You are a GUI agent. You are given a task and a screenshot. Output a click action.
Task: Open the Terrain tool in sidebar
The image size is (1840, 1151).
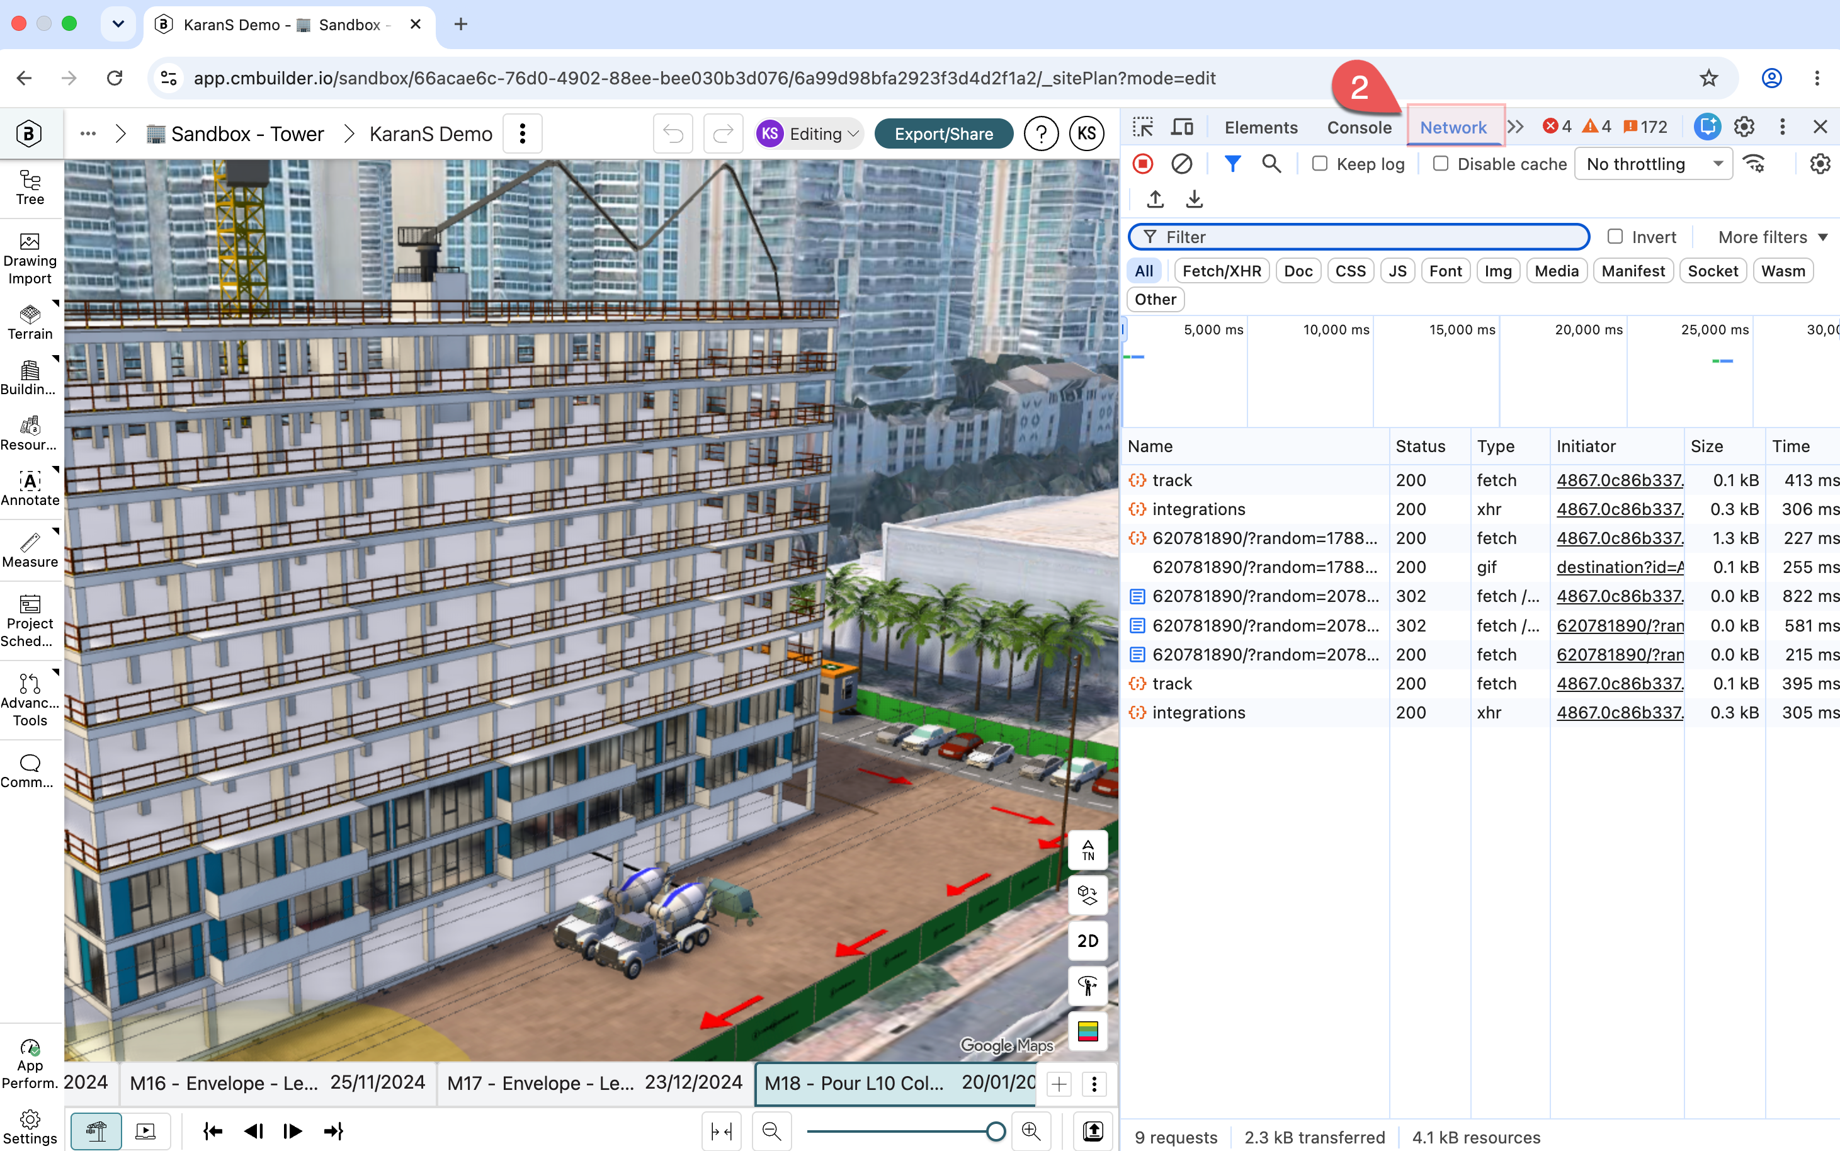[30, 323]
